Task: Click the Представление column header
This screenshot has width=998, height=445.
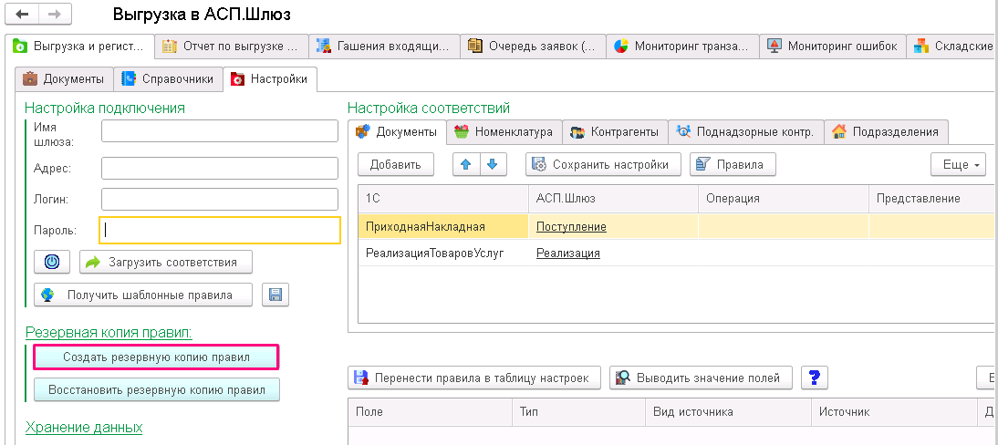Action: click(x=933, y=199)
